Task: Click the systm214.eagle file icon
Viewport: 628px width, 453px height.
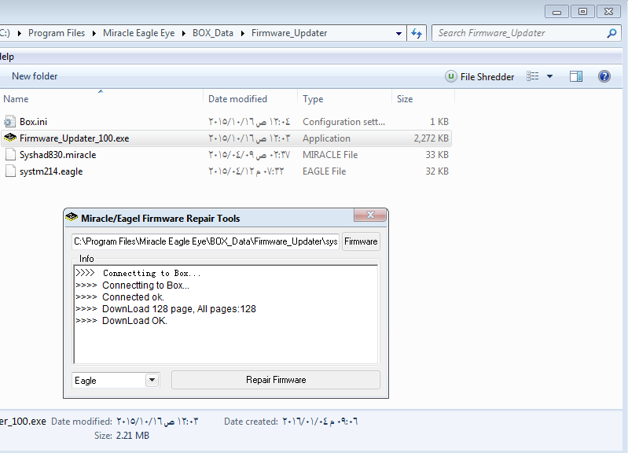Action: click(10, 171)
